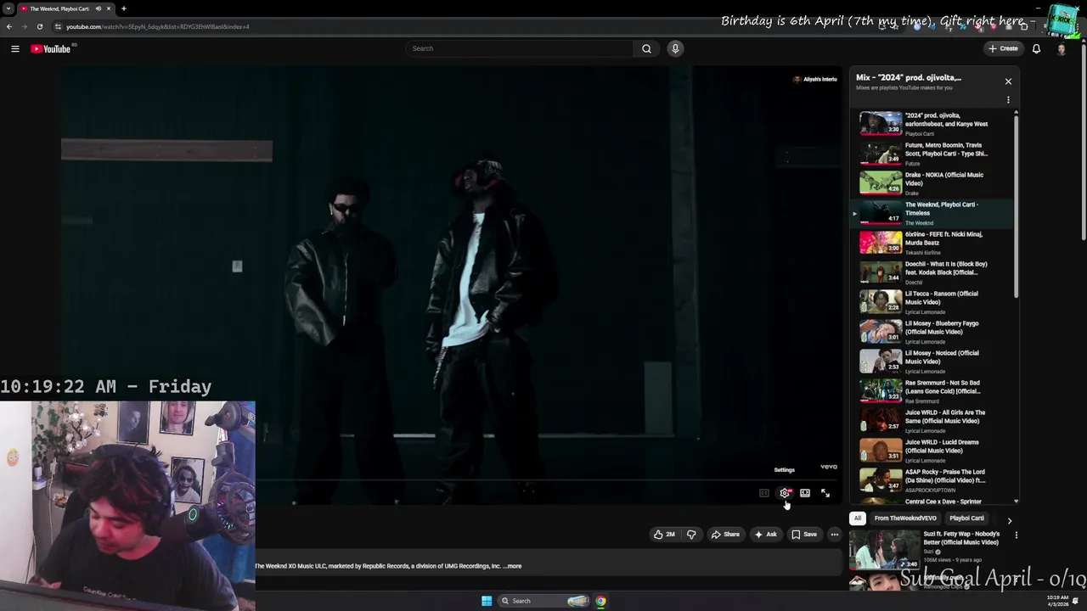Open the Windows Start menu

click(487, 601)
